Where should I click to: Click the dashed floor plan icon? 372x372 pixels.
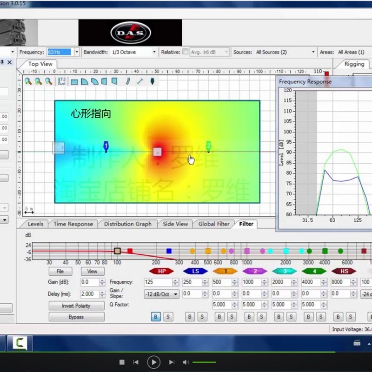point(61,81)
